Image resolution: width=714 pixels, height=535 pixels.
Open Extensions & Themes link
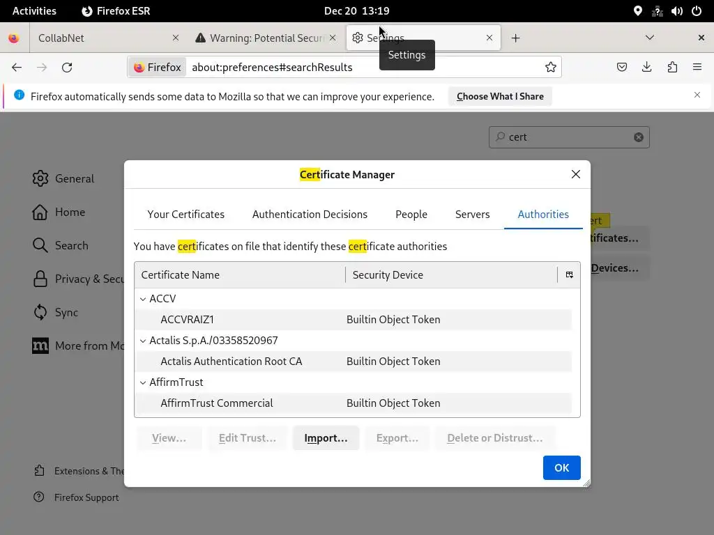click(79, 471)
